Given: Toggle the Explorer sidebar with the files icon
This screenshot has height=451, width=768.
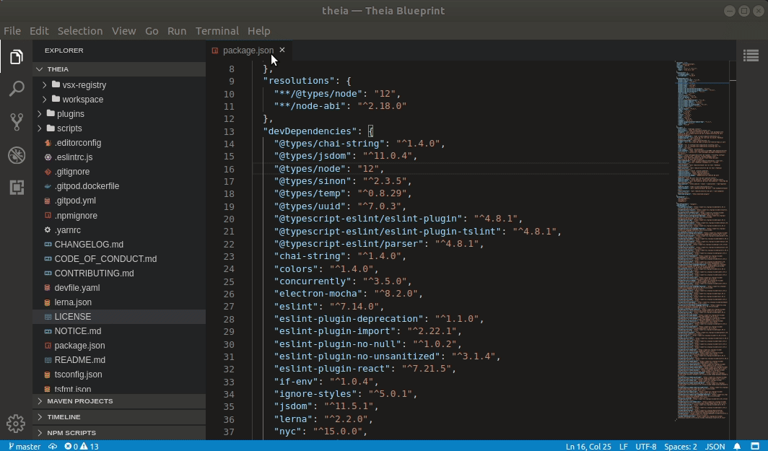Looking at the screenshot, I should tap(16, 56).
